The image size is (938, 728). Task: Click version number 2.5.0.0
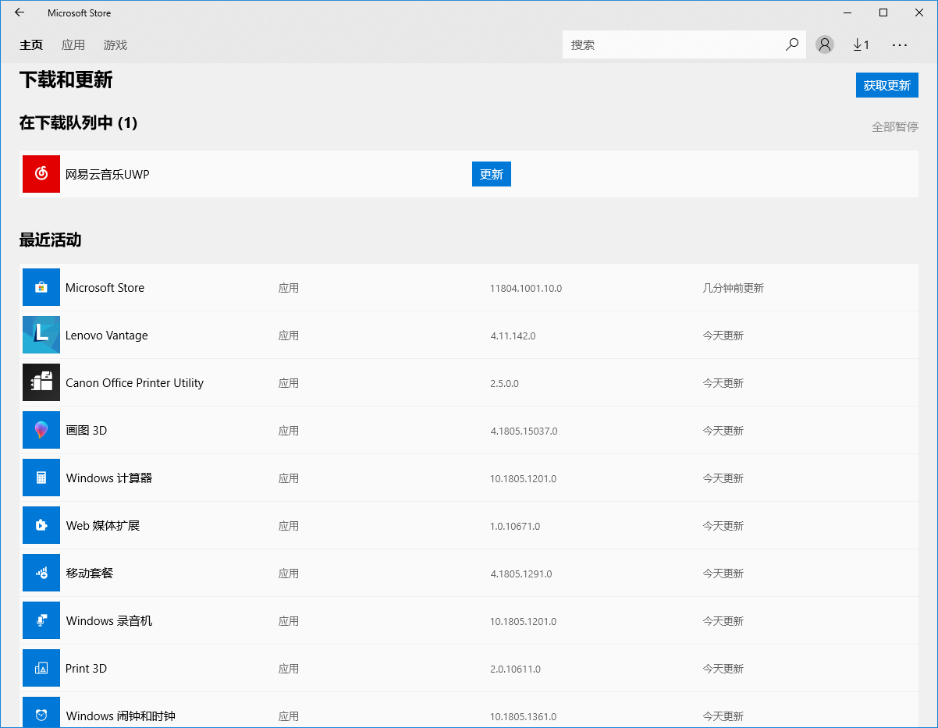[x=504, y=384]
